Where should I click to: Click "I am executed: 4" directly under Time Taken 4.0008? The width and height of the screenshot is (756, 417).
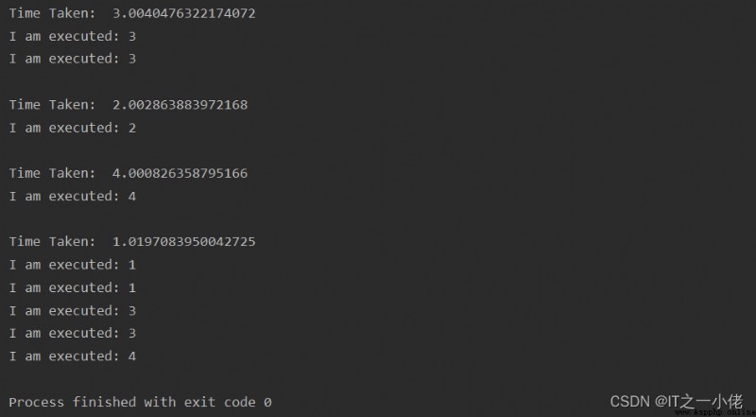[x=73, y=197]
